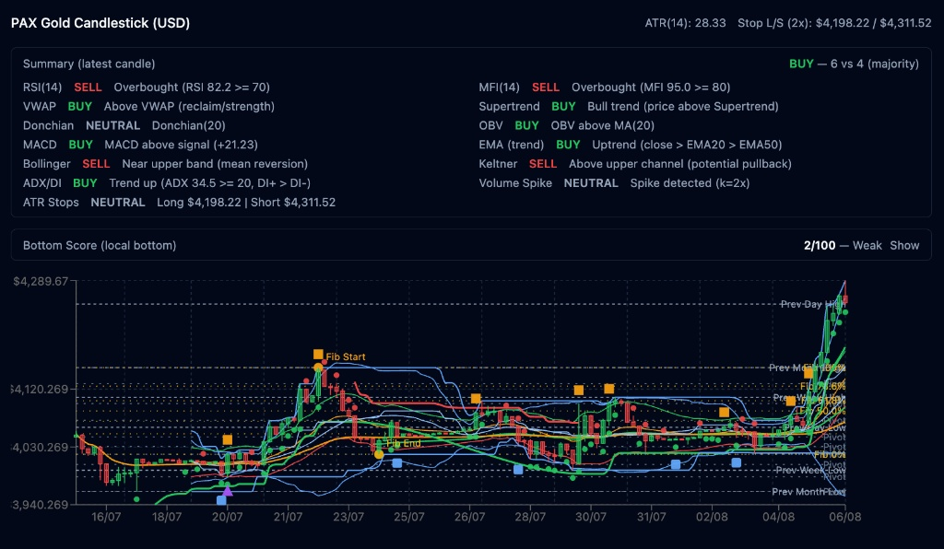Click the 2/100 — Weak score value
The height and width of the screenshot is (549, 944).
[843, 245]
